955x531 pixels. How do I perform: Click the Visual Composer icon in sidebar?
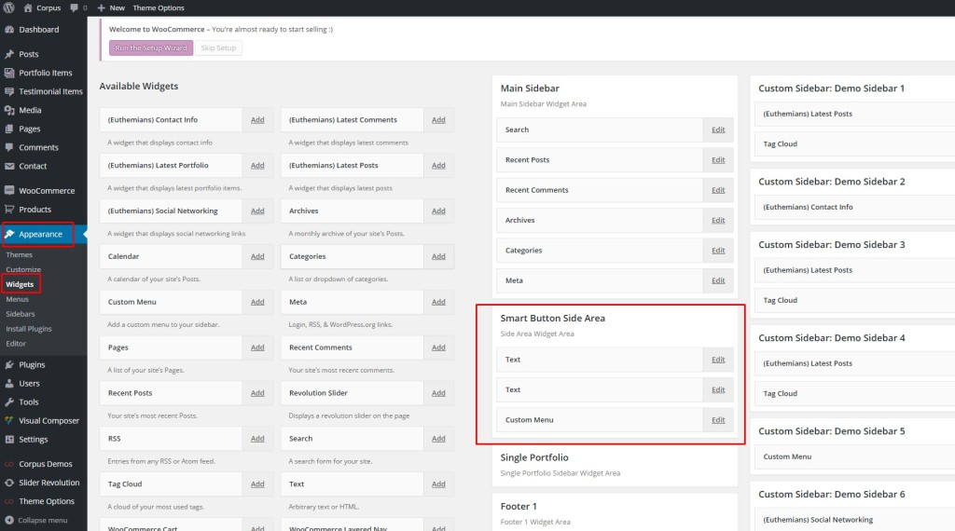8,421
